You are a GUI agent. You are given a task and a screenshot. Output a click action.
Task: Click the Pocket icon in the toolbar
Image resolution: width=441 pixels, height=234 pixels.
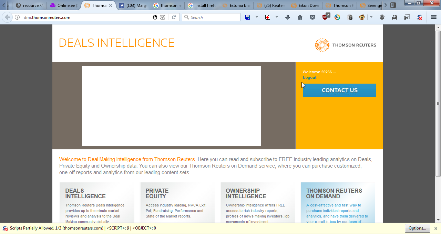[312, 17]
